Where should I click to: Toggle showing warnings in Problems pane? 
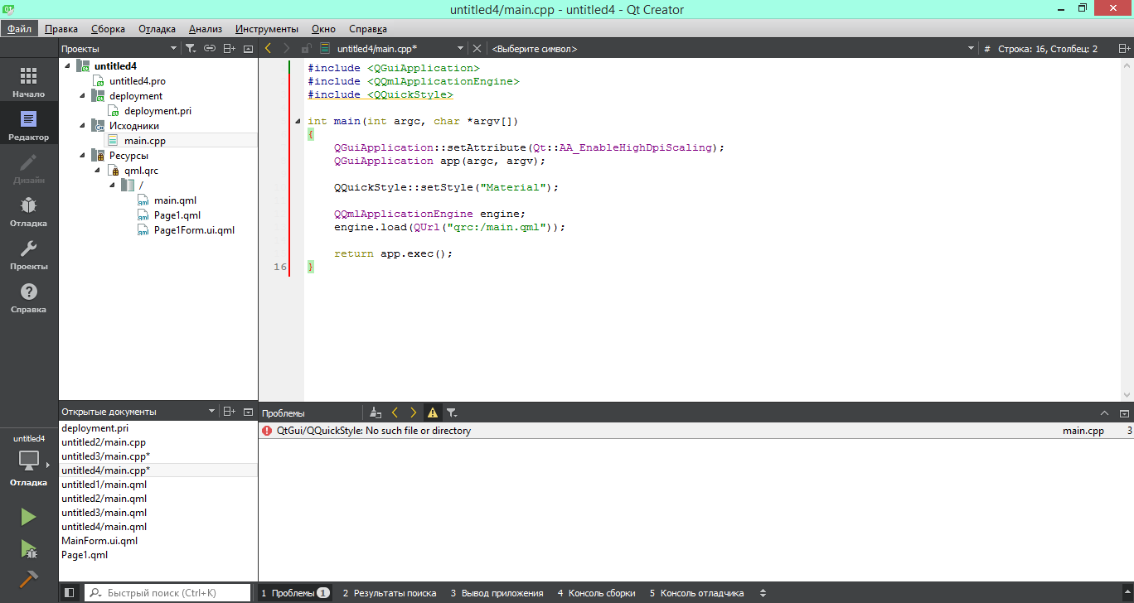click(432, 412)
